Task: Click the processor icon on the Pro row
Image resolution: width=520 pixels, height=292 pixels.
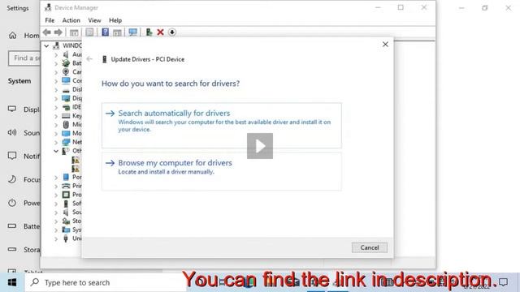Action: point(66,195)
